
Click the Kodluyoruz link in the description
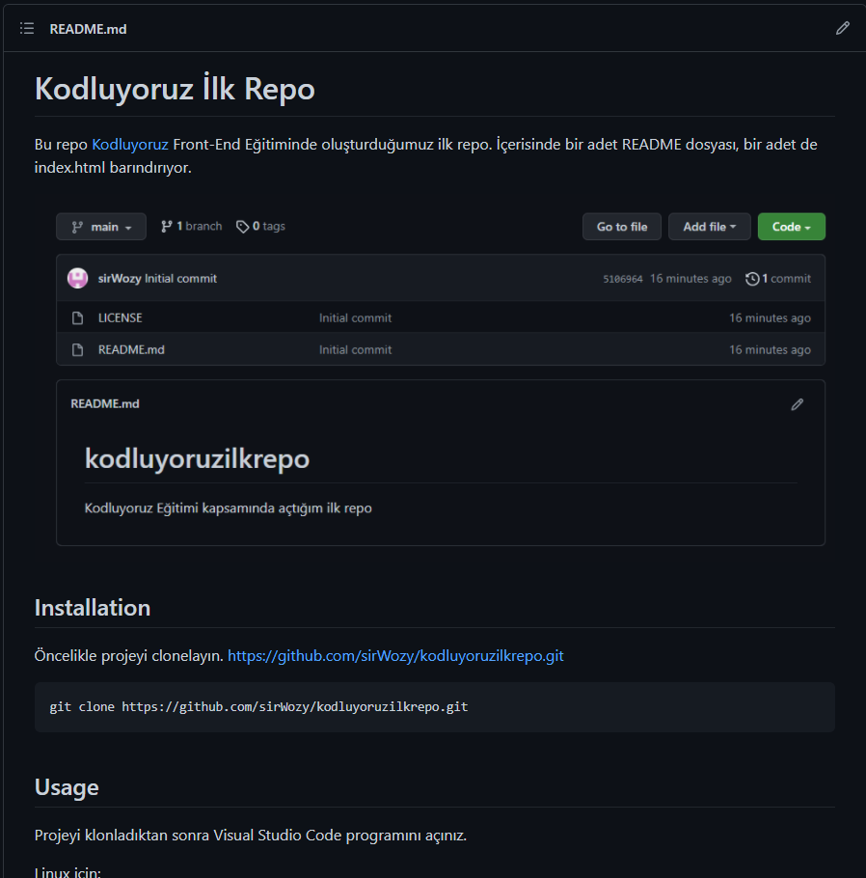click(x=130, y=145)
